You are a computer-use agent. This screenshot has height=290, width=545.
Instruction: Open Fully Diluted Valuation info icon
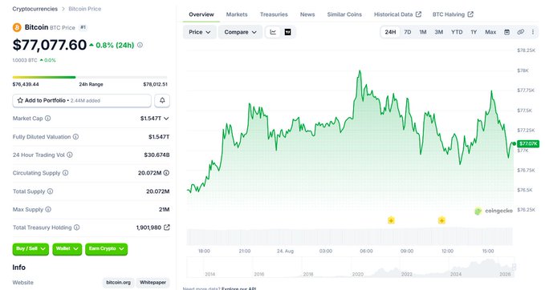tap(75, 137)
